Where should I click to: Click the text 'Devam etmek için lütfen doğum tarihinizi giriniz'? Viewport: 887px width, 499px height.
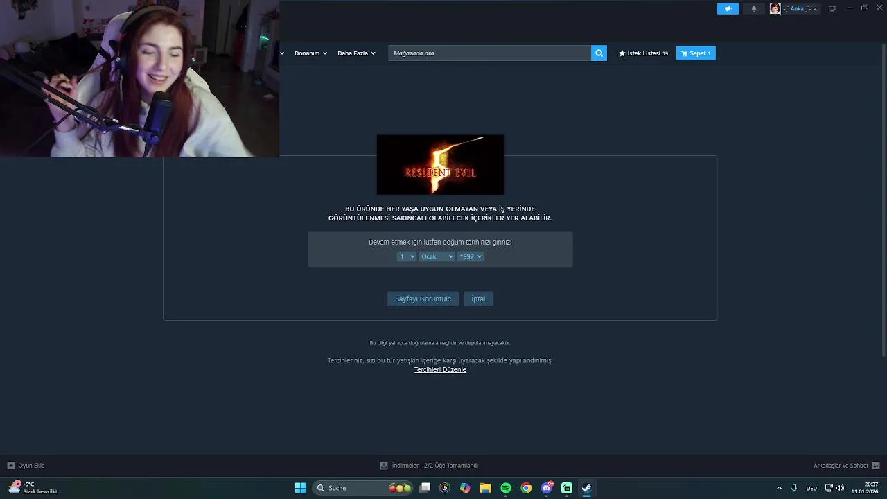point(440,243)
